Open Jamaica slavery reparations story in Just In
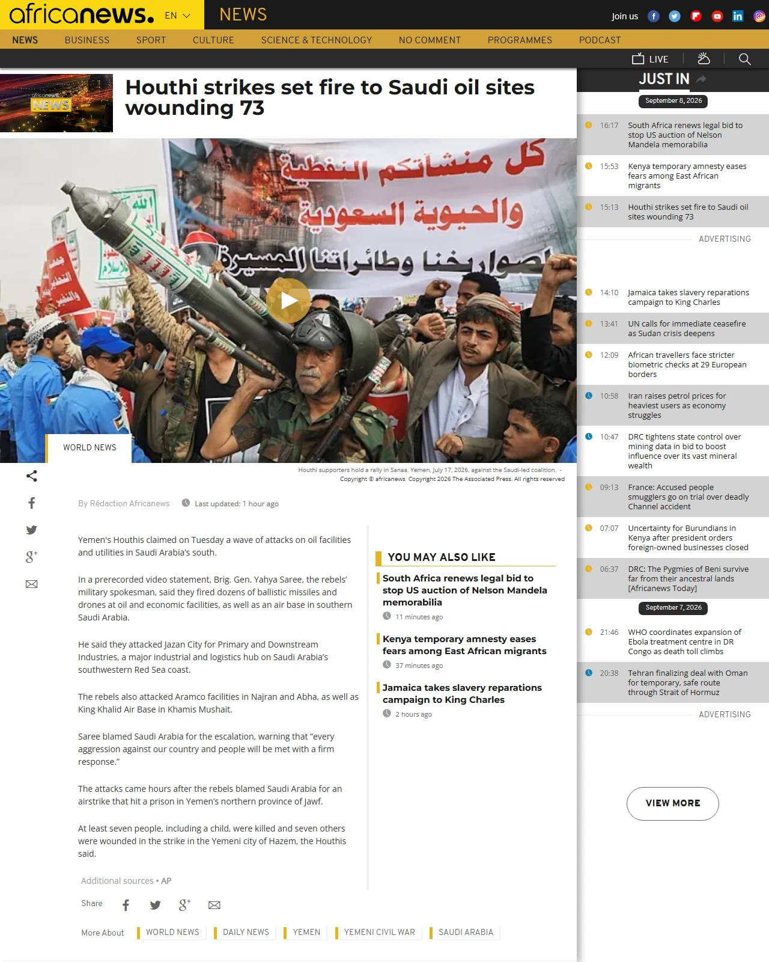This screenshot has width=769, height=962. click(x=688, y=297)
